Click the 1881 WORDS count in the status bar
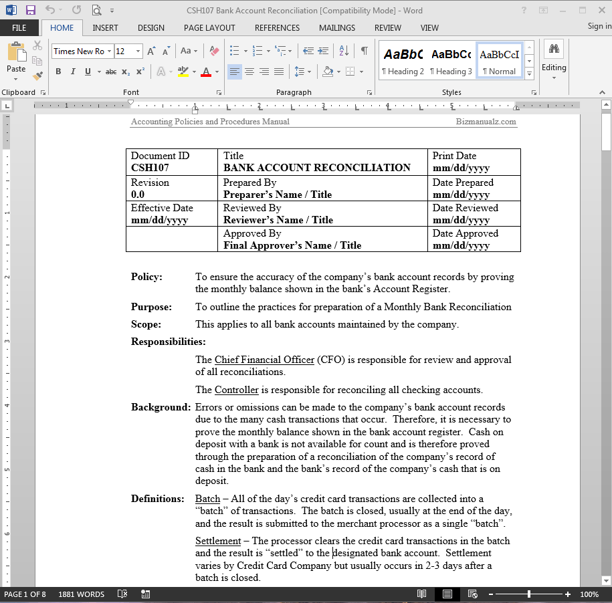 pyautogui.click(x=81, y=594)
